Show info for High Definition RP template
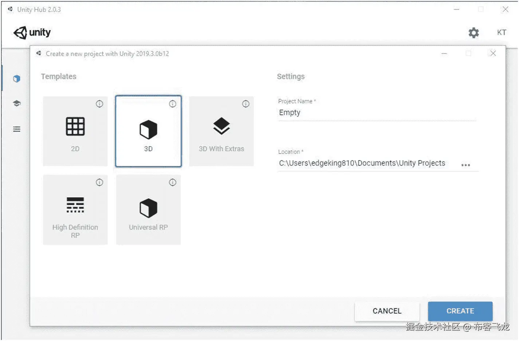 coord(99,182)
